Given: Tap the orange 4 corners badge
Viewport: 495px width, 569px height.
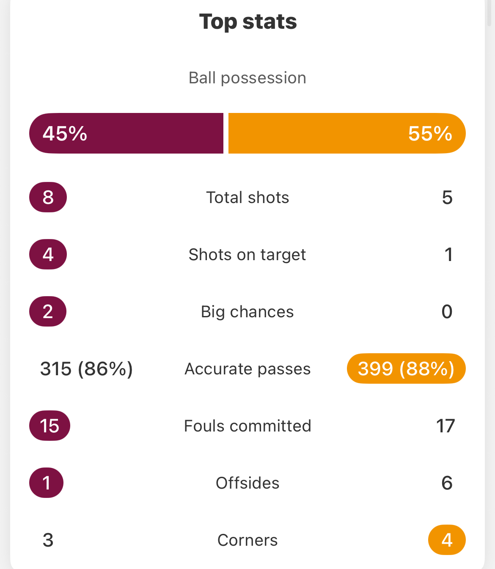Looking at the screenshot, I should point(447,540).
